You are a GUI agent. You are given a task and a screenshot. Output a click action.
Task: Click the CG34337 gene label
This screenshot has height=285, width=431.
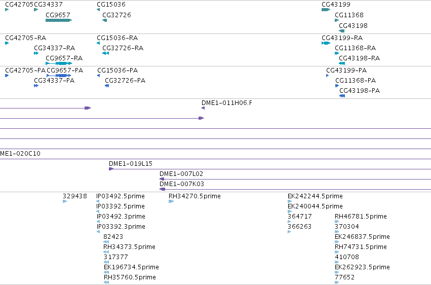pyautogui.click(x=49, y=5)
